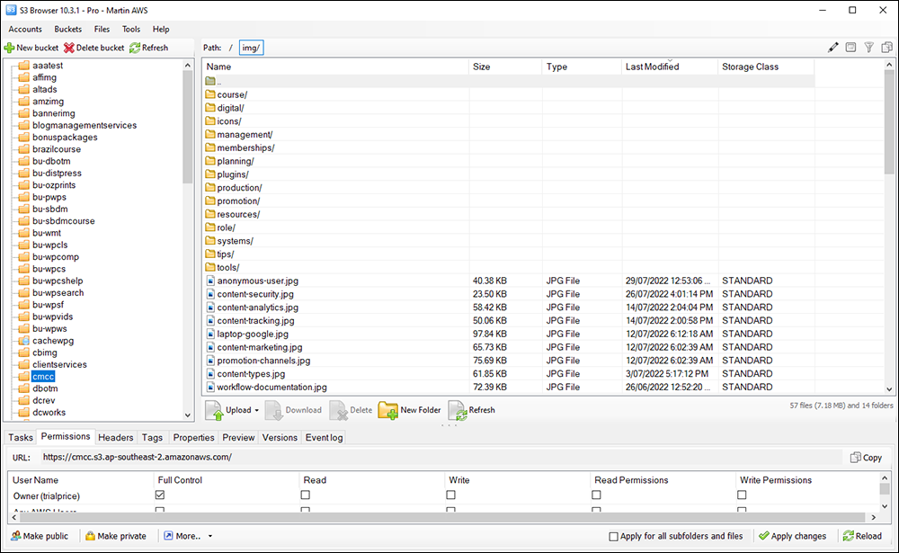Open the Help menu
Viewport: 899px width, 553px height.
coord(161,30)
